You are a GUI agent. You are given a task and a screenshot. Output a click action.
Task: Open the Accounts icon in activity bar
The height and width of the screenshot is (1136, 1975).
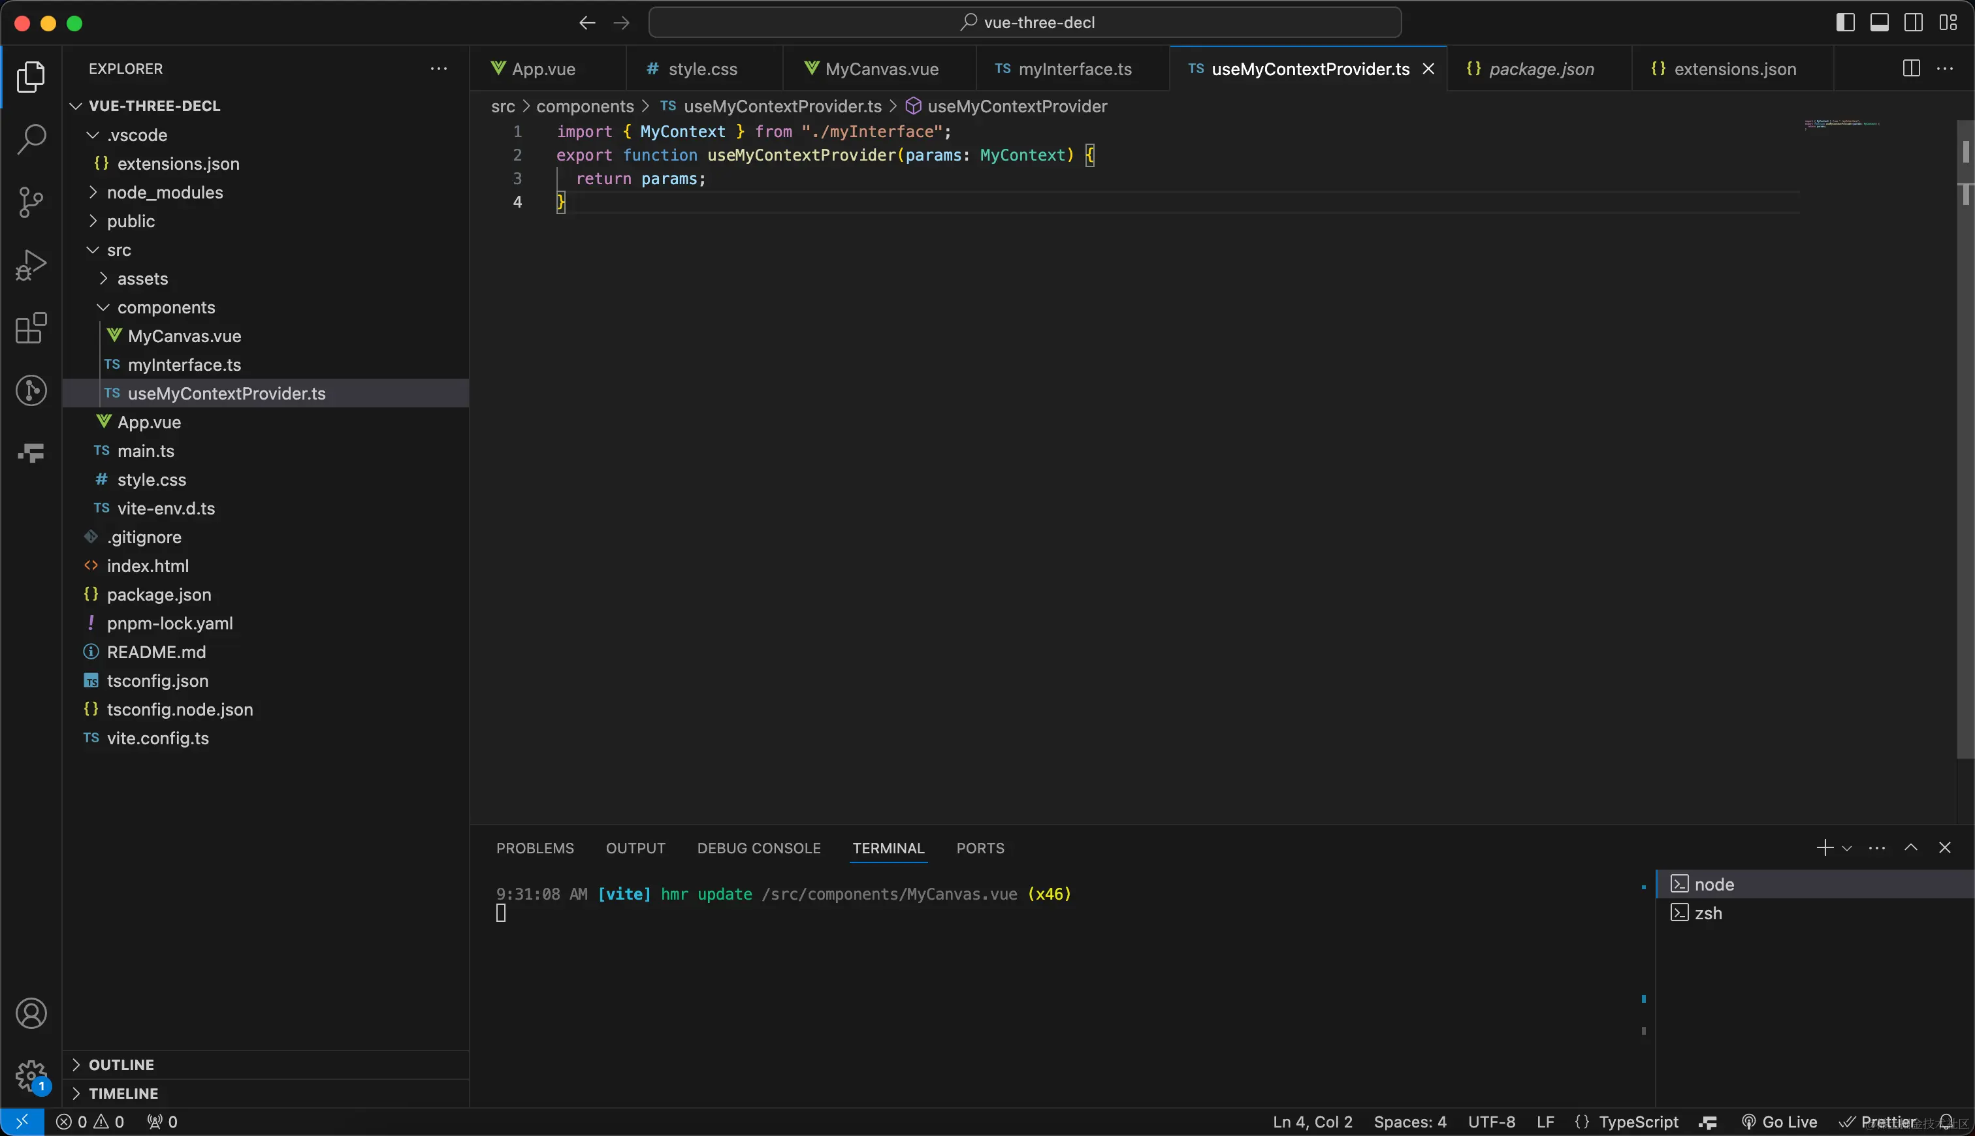[31, 1013]
